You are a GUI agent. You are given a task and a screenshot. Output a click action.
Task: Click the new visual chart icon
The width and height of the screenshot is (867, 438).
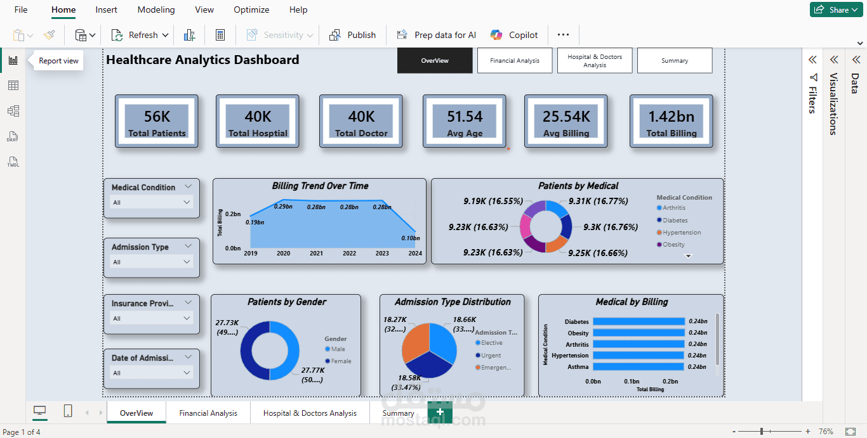click(189, 35)
